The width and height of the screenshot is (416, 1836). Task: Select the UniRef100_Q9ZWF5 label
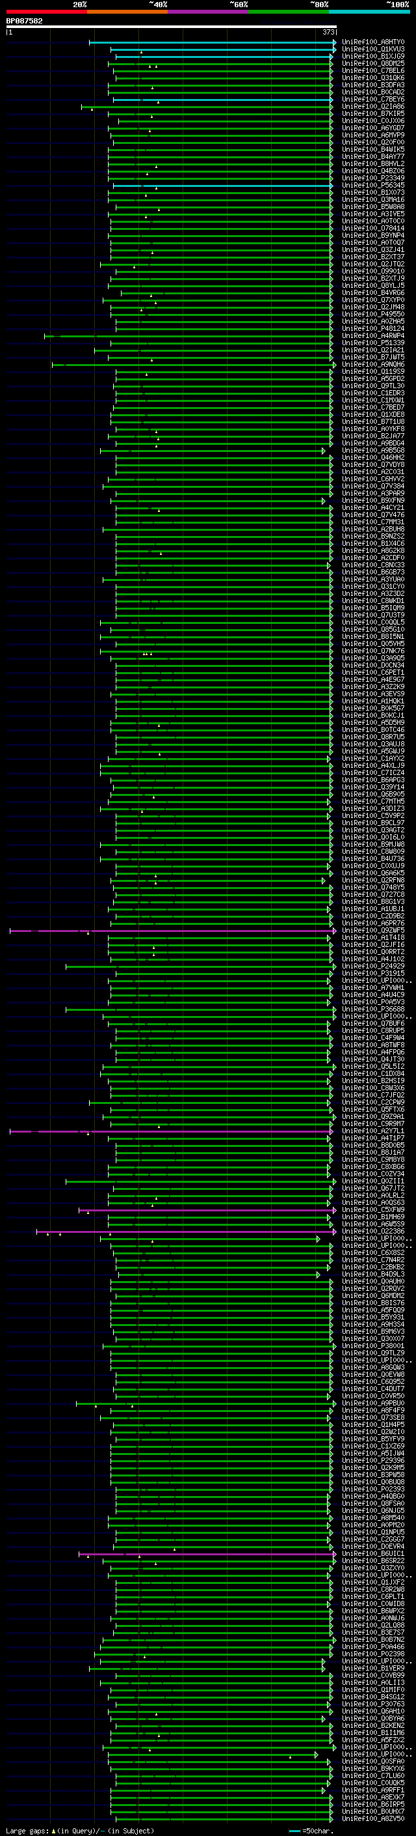pyautogui.click(x=373, y=931)
